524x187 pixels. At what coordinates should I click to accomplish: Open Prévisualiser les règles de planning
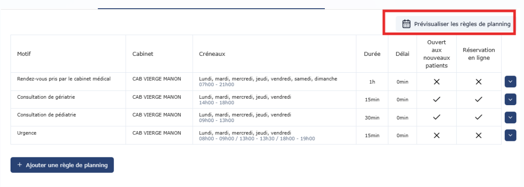pos(455,24)
